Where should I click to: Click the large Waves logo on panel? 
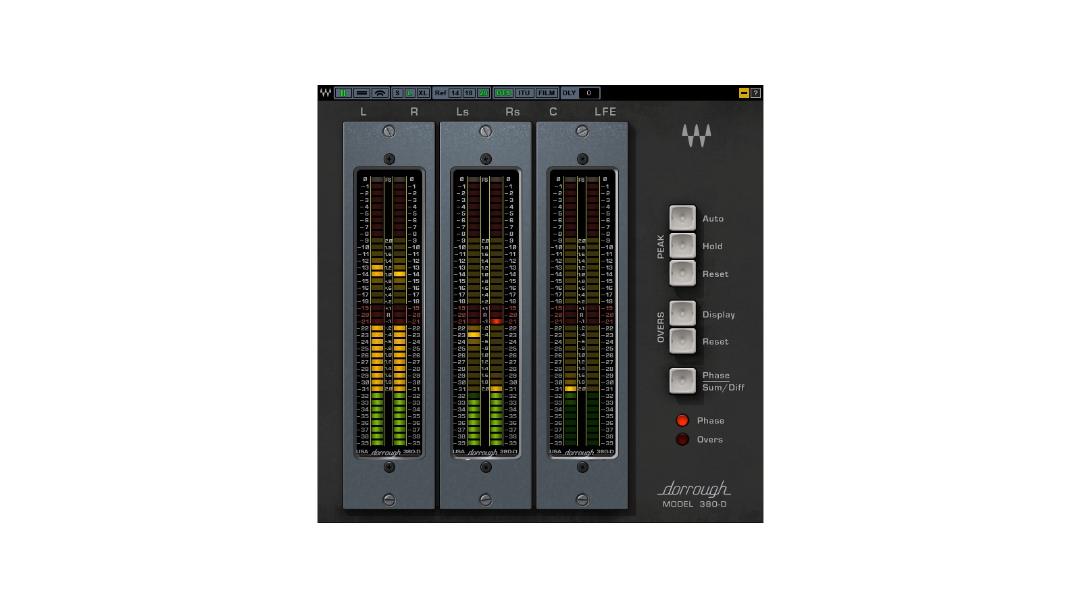[696, 136]
